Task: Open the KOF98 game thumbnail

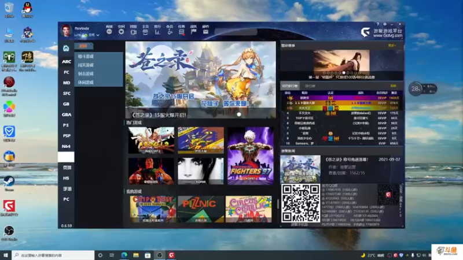Action: pos(201,171)
